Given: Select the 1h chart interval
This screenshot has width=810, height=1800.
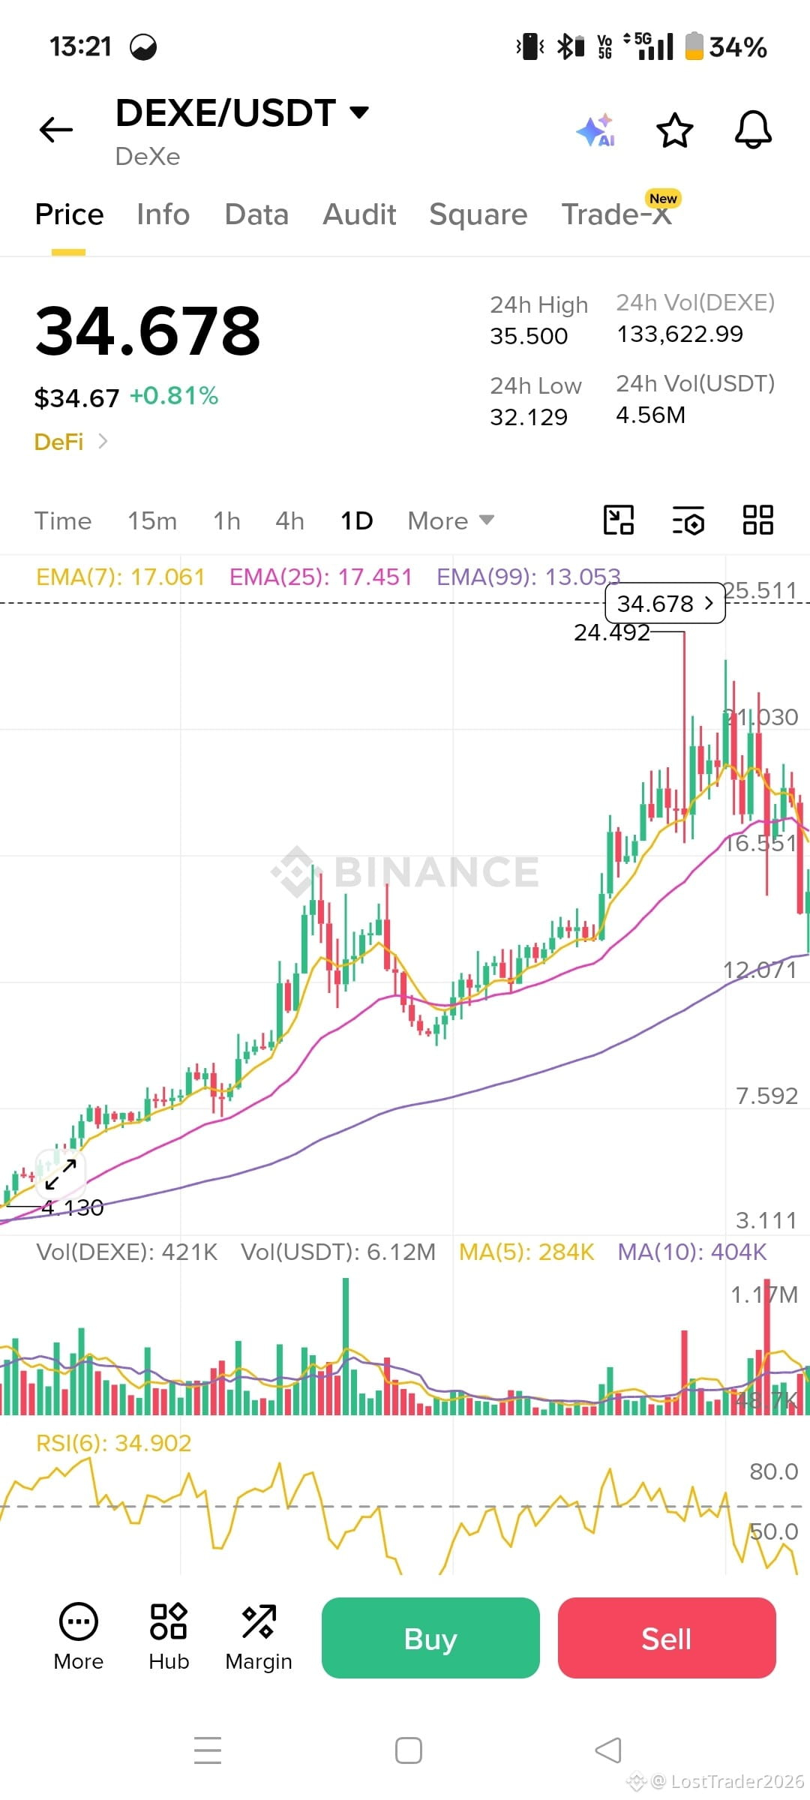Looking at the screenshot, I should pyautogui.click(x=226, y=520).
